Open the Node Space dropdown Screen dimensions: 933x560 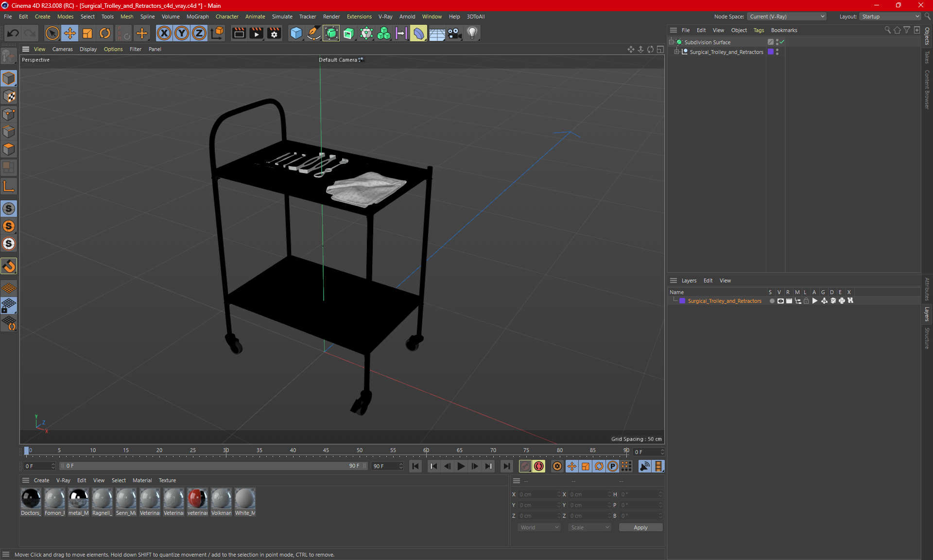tap(786, 17)
